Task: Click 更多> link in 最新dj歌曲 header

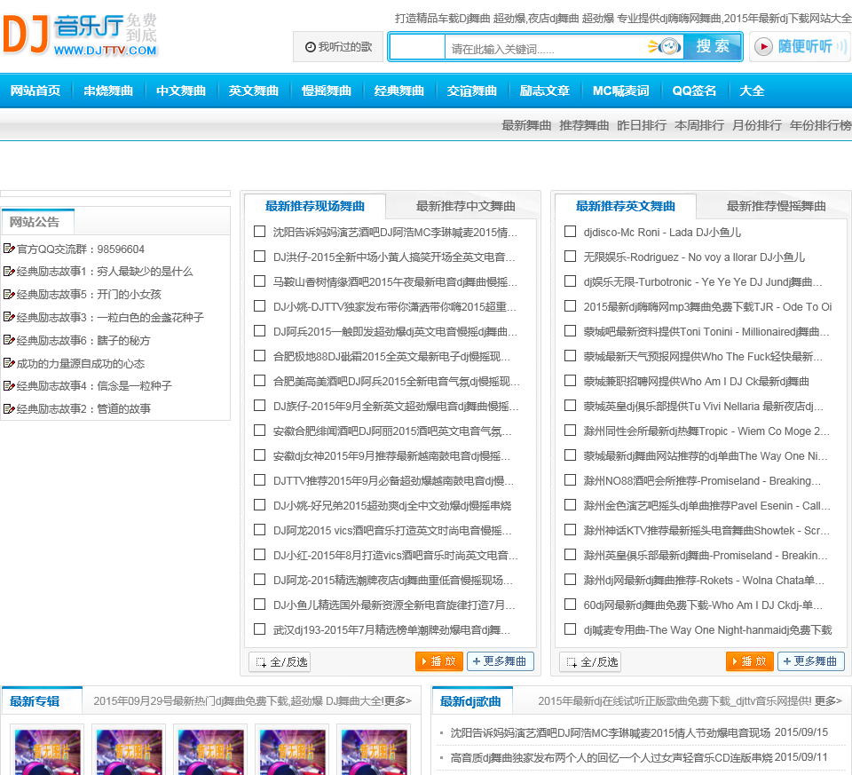Action: (x=828, y=700)
